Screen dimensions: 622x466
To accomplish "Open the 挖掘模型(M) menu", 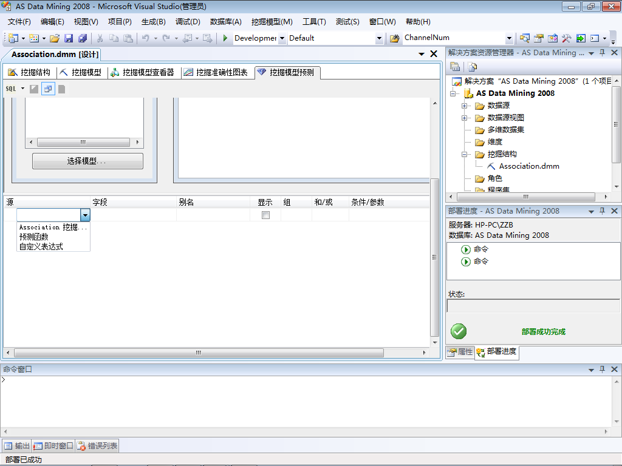I will (272, 22).
